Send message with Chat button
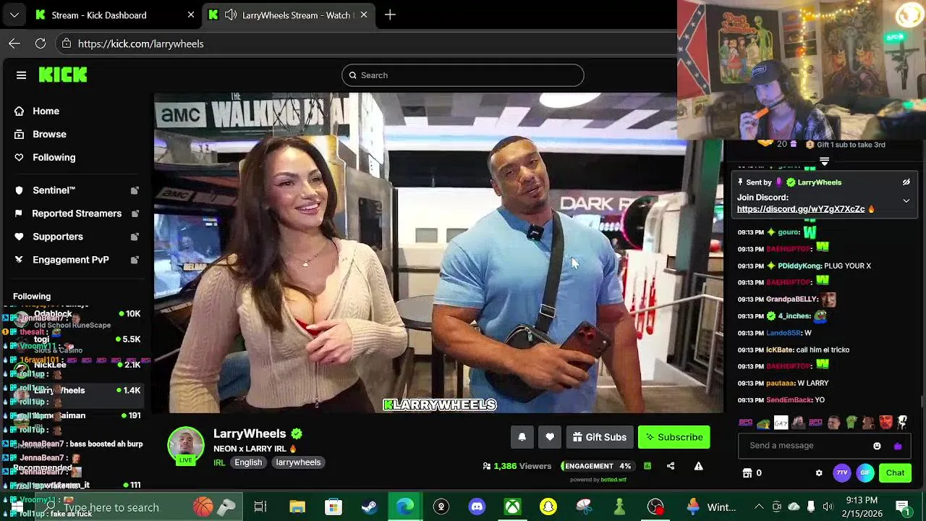The width and height of the screenshot is (926, 521). (x=895, y=473)
